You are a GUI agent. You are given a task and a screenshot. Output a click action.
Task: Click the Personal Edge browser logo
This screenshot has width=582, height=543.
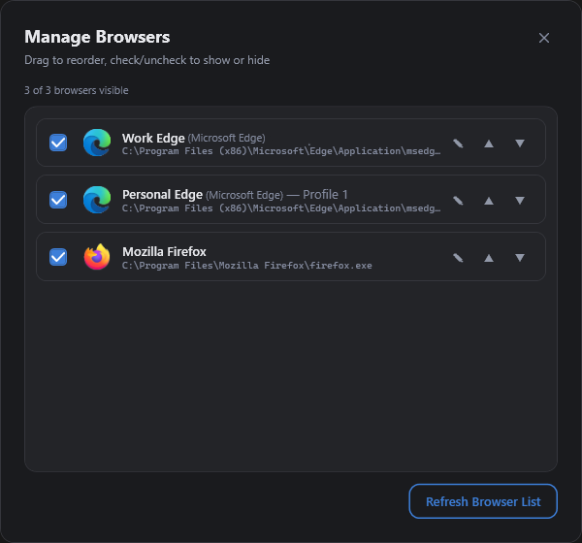click(x=97, y=200)
